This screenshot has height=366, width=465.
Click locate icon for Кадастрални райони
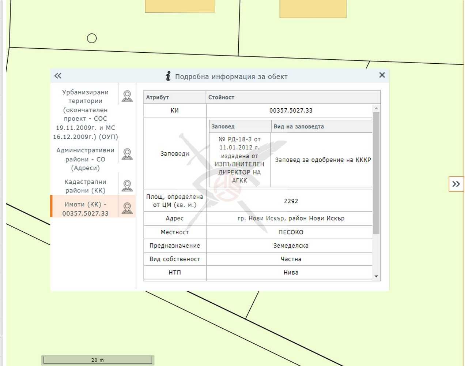[127, 186]
